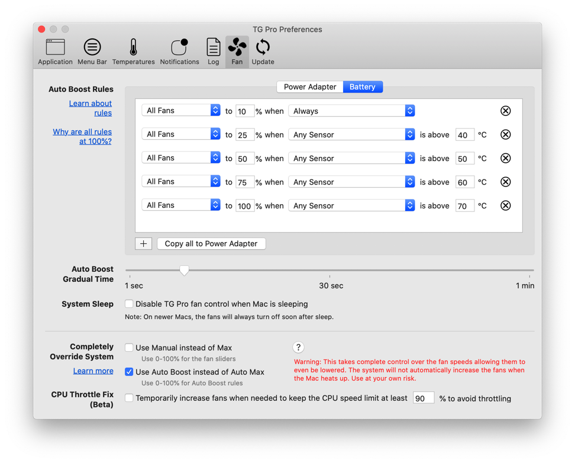Enable Use Manual instead of Max
575x463 pixels.
tap(129, 348)
